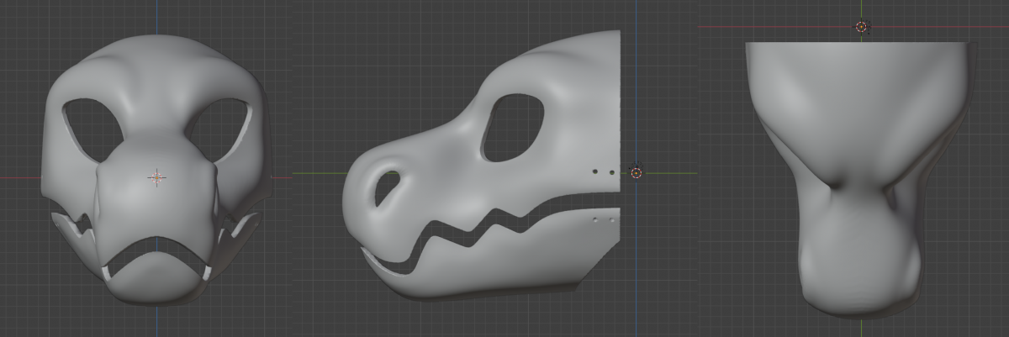Viewport: 1009px width, 337px height.
Task: Select the left fang in front view
Action: pos(107,272)
